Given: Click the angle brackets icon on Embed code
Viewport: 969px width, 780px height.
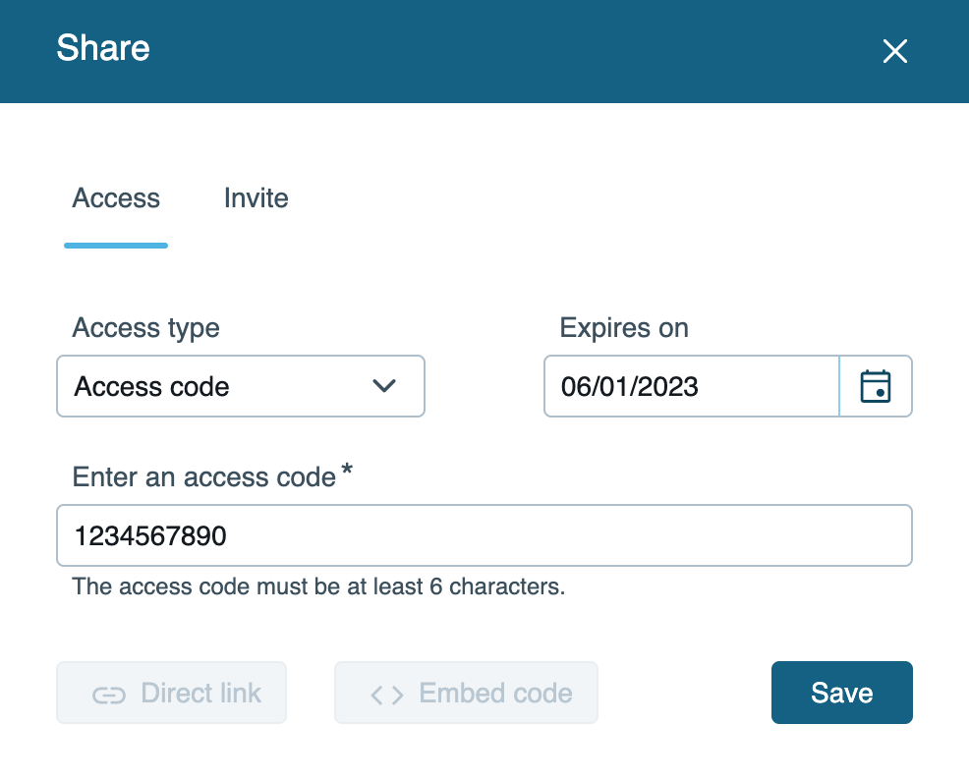Looking at the screenshot, I should 387,695.
